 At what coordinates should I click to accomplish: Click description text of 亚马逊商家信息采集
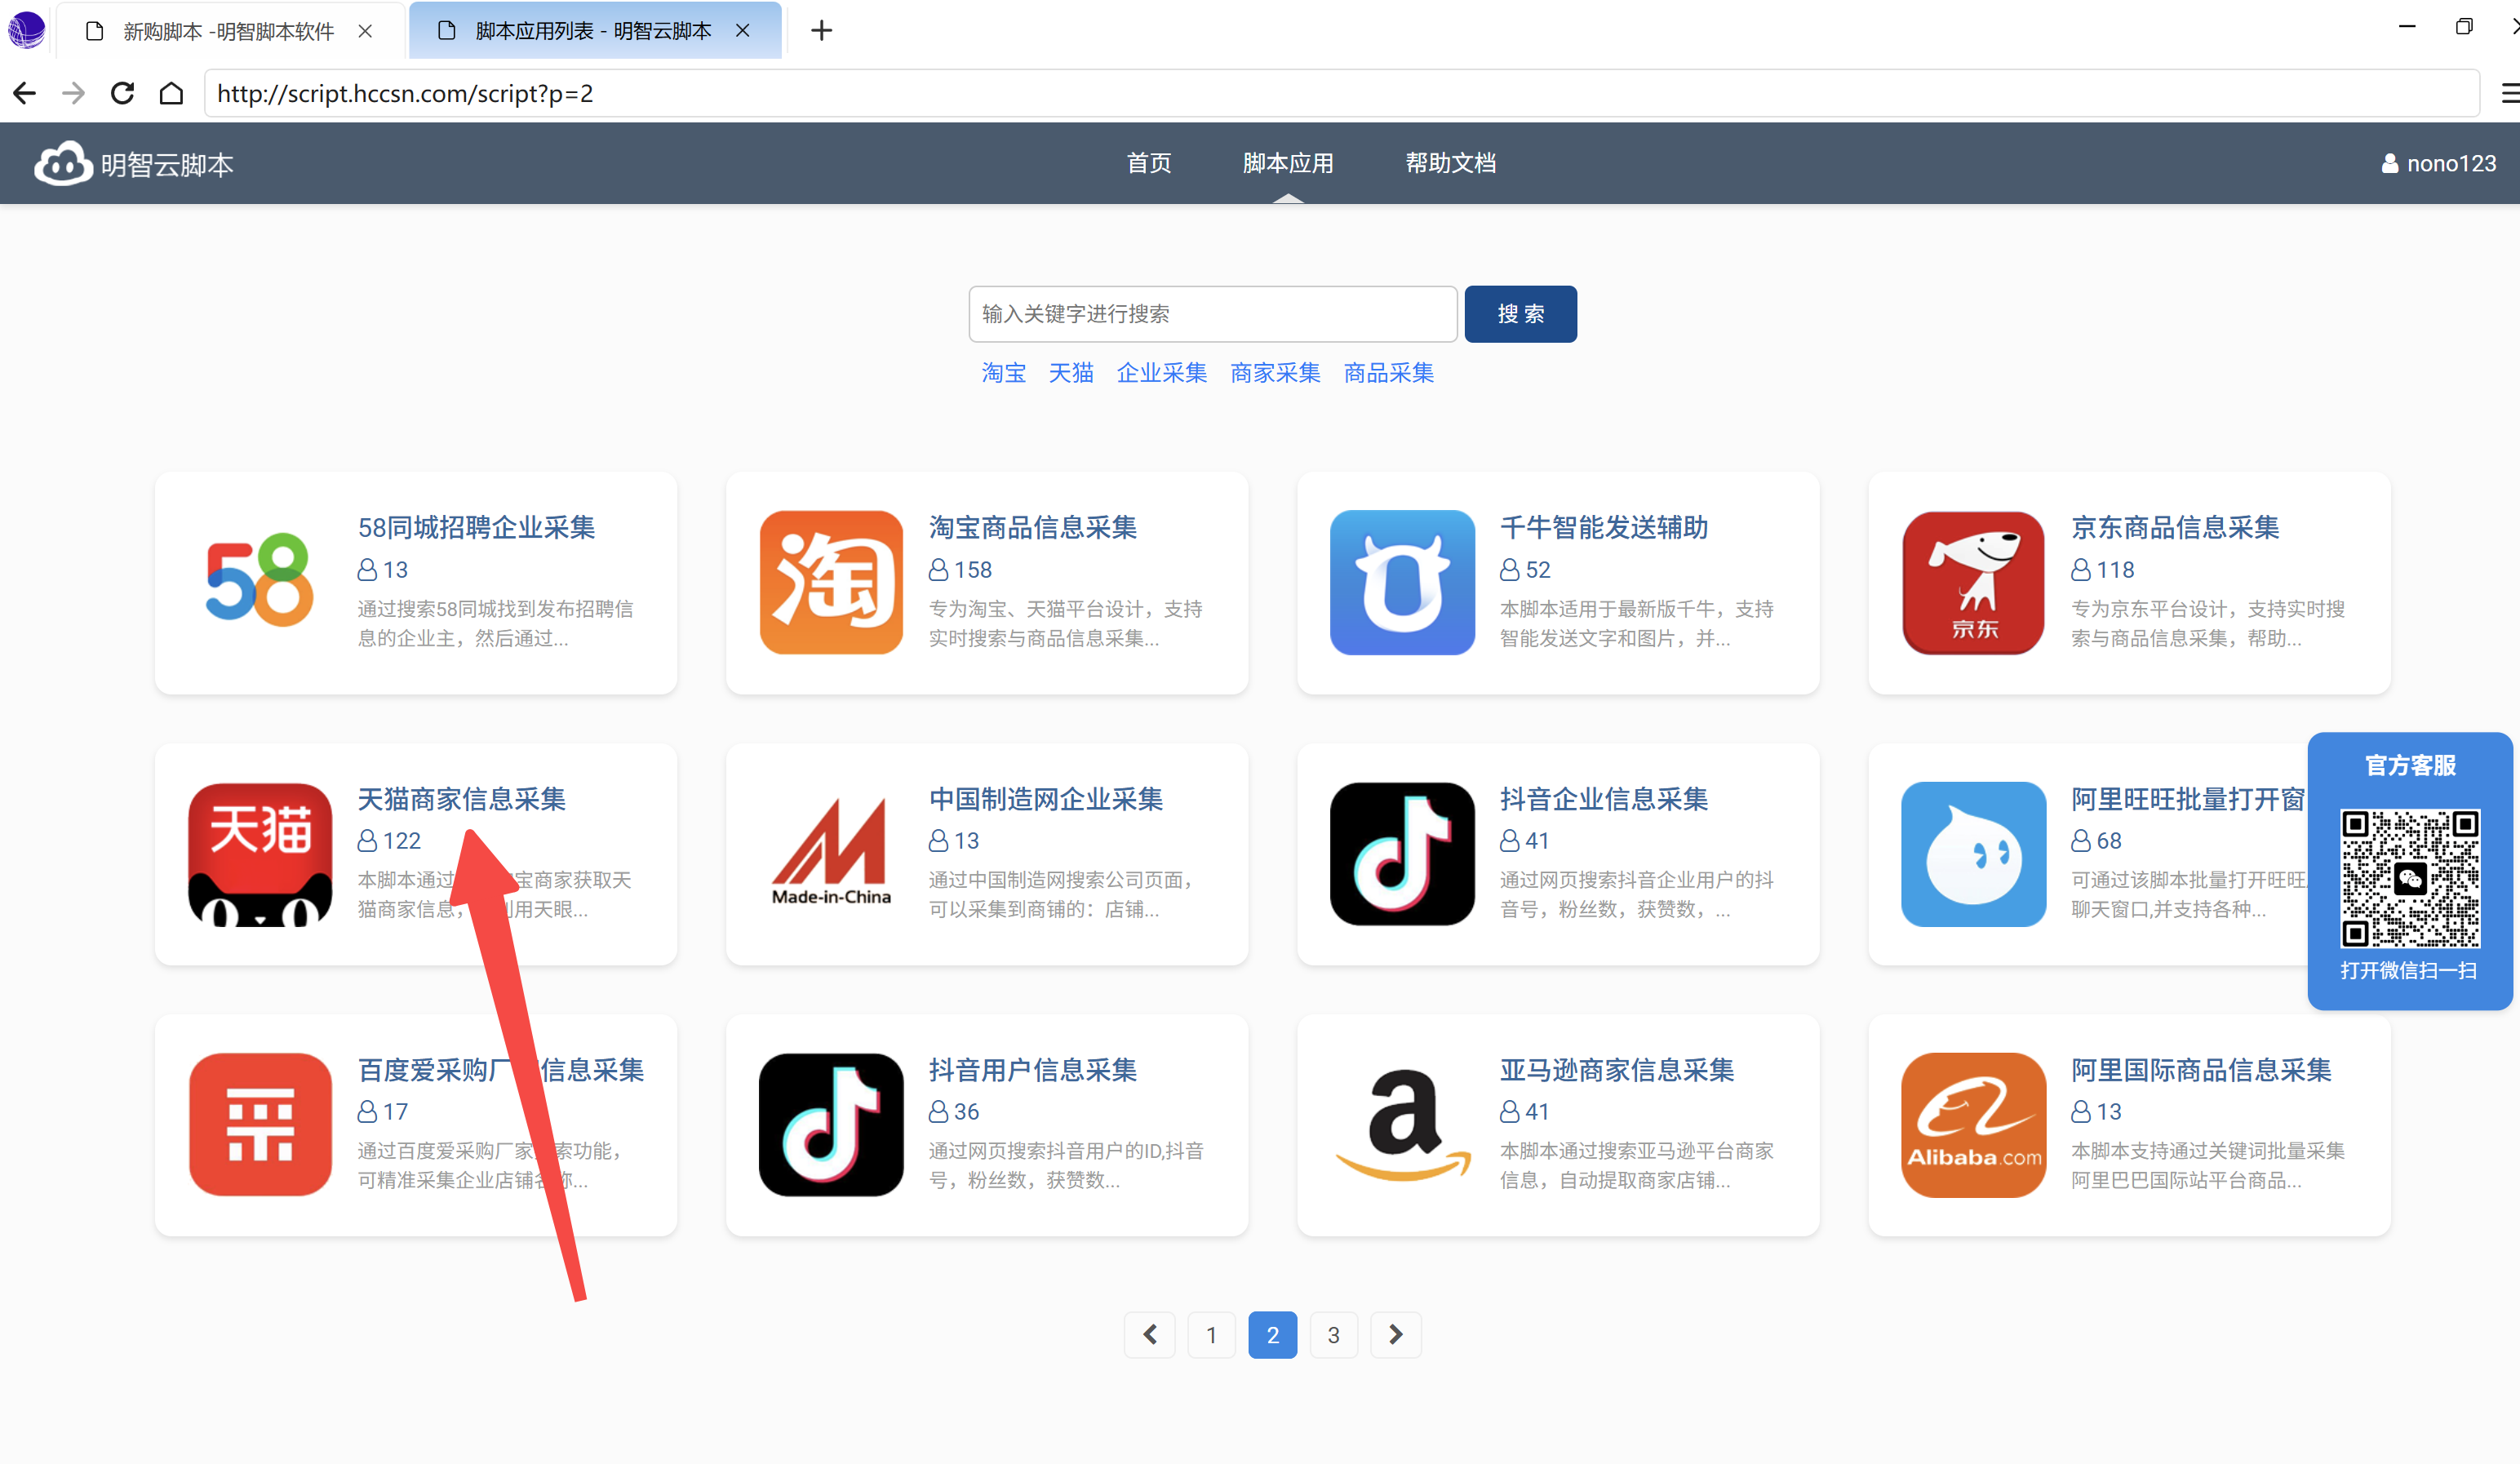click(1636, 1165)
